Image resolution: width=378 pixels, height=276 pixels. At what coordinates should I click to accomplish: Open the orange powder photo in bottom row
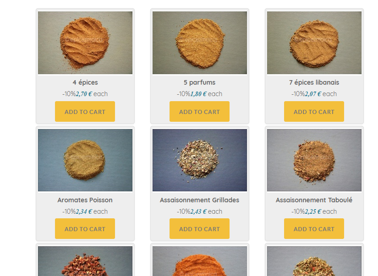coord(200,261)
